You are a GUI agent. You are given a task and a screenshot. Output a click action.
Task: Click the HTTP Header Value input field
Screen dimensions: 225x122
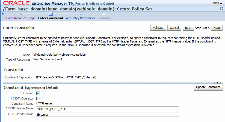click(x=108, y=115)
